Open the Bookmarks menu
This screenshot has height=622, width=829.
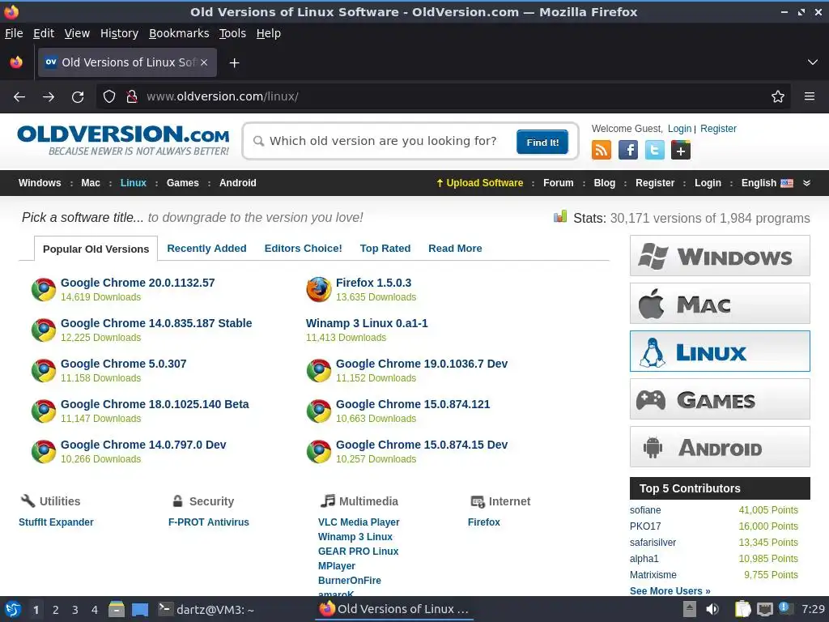179,33
